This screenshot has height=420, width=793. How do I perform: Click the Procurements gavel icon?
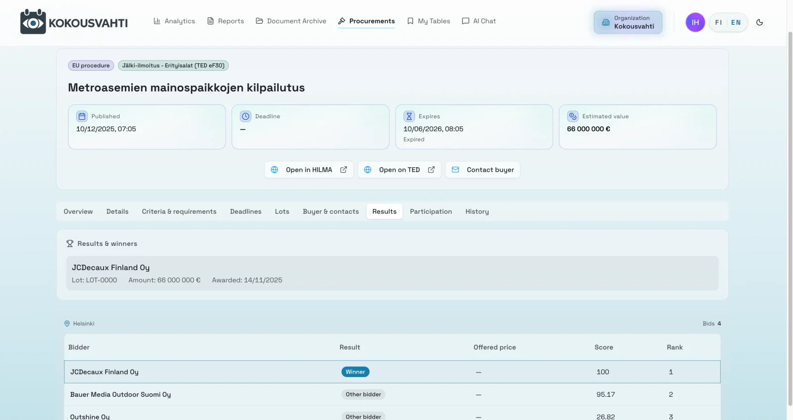pos(341,21)
